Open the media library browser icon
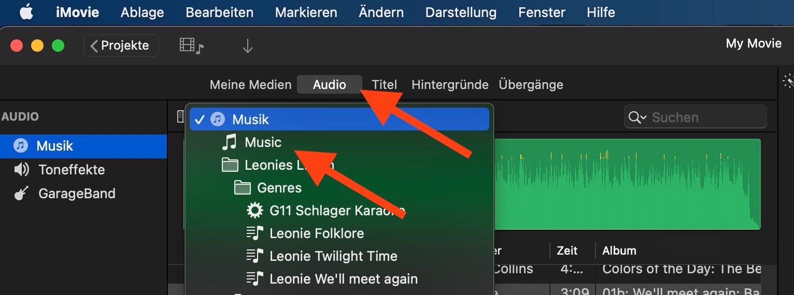Image resolution: width=794 pixels, height=295 pixels. pyautogui.click(x=191, y=46)
